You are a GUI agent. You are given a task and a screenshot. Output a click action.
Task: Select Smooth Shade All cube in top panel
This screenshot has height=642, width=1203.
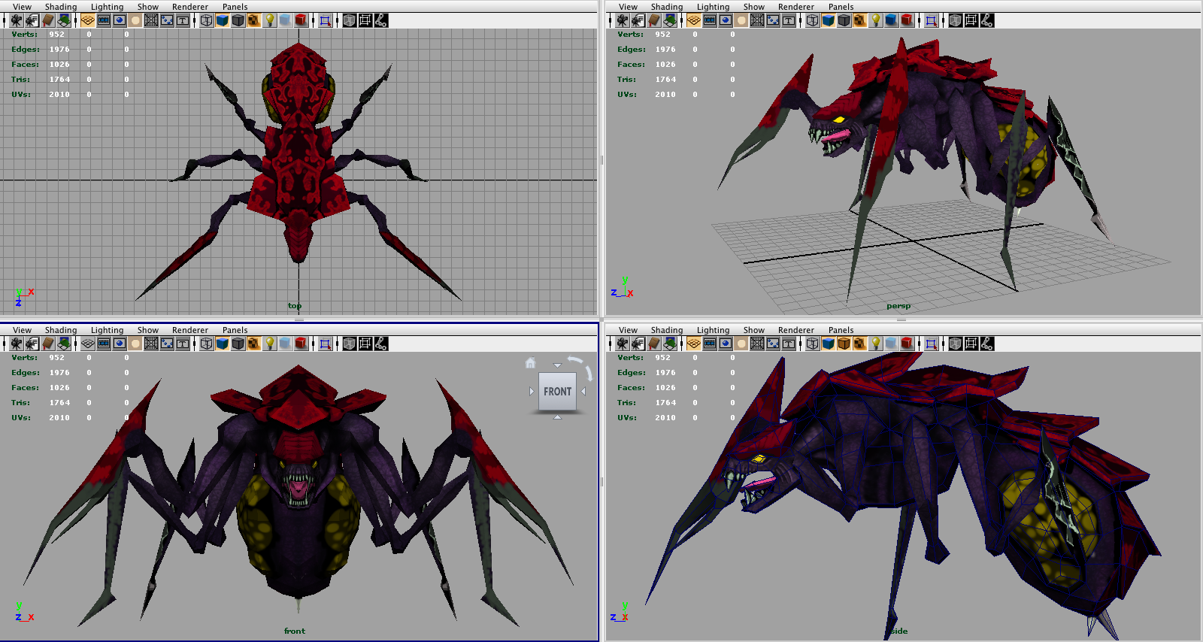point(223,20)
